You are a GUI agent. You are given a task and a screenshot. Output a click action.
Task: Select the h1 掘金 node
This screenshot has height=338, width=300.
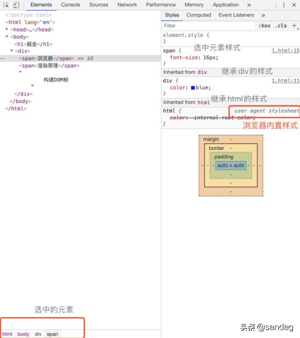[x=33, y=44]
